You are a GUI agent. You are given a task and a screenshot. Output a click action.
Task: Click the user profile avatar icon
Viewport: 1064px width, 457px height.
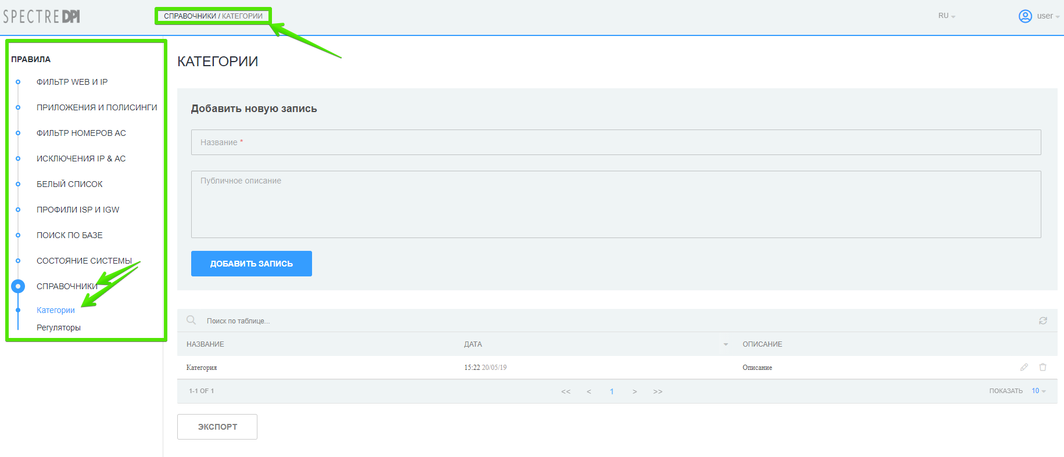pyautogui.click(x=1025, y=16)
